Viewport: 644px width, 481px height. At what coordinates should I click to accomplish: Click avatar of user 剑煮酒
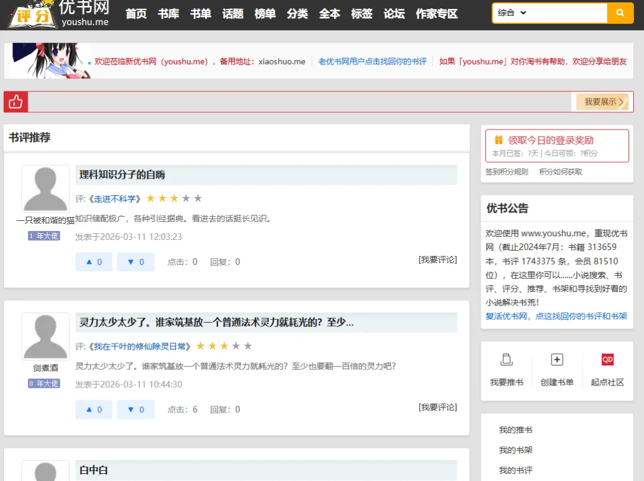point(45,337)
